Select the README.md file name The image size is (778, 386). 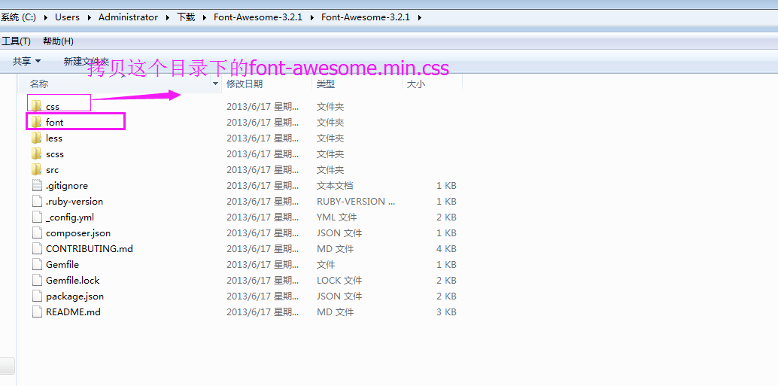[x=74, y=312]
